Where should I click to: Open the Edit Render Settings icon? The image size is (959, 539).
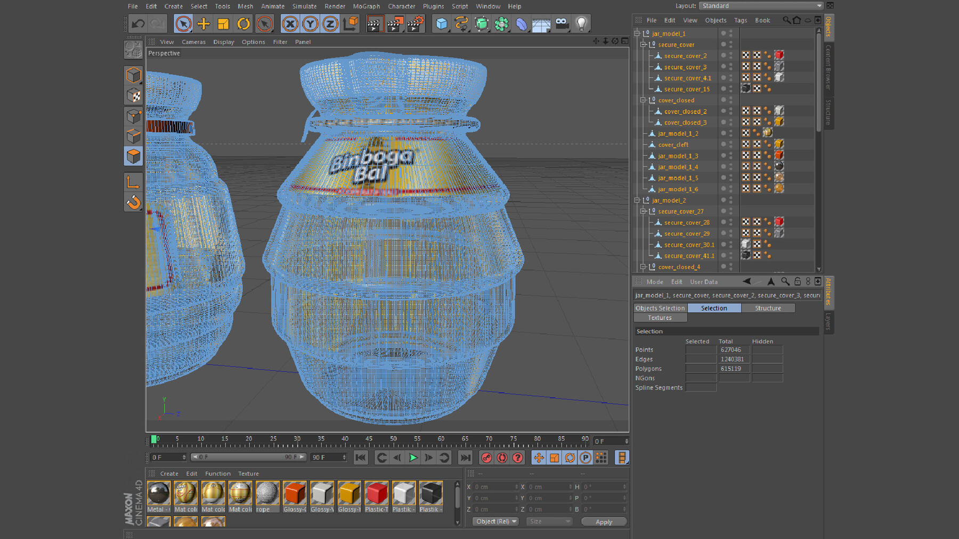pos(416,23)
